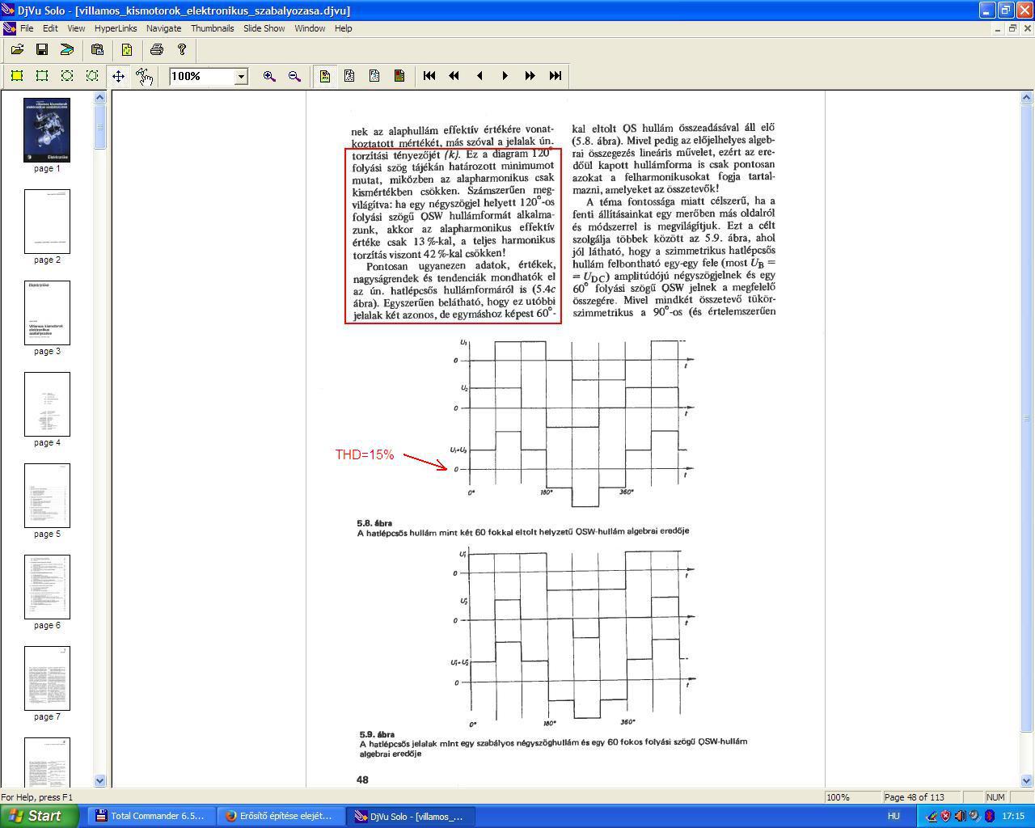The height and width of the screenshot is (828, 1035).
Task: Click the DjVu Solo taskbar button
Action: click(409, 816)
